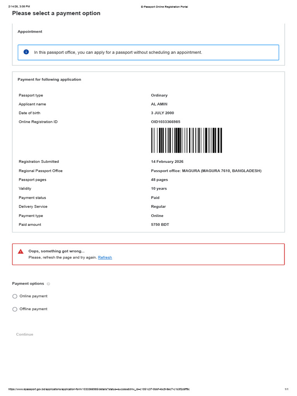Click the Delivery Service label
This screenshot has height=396, width=297.
pos(33,207)
